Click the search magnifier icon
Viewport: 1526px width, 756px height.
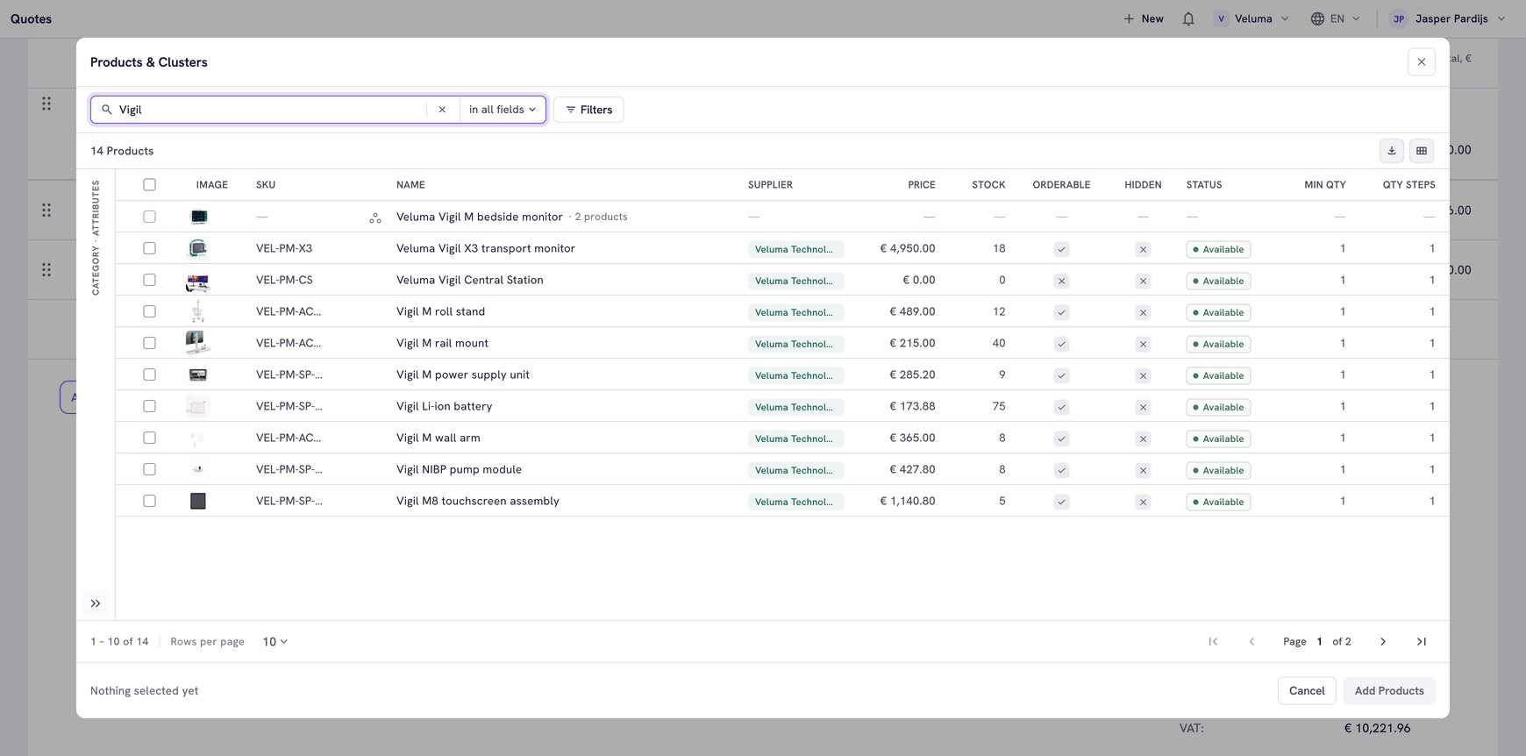107,110
